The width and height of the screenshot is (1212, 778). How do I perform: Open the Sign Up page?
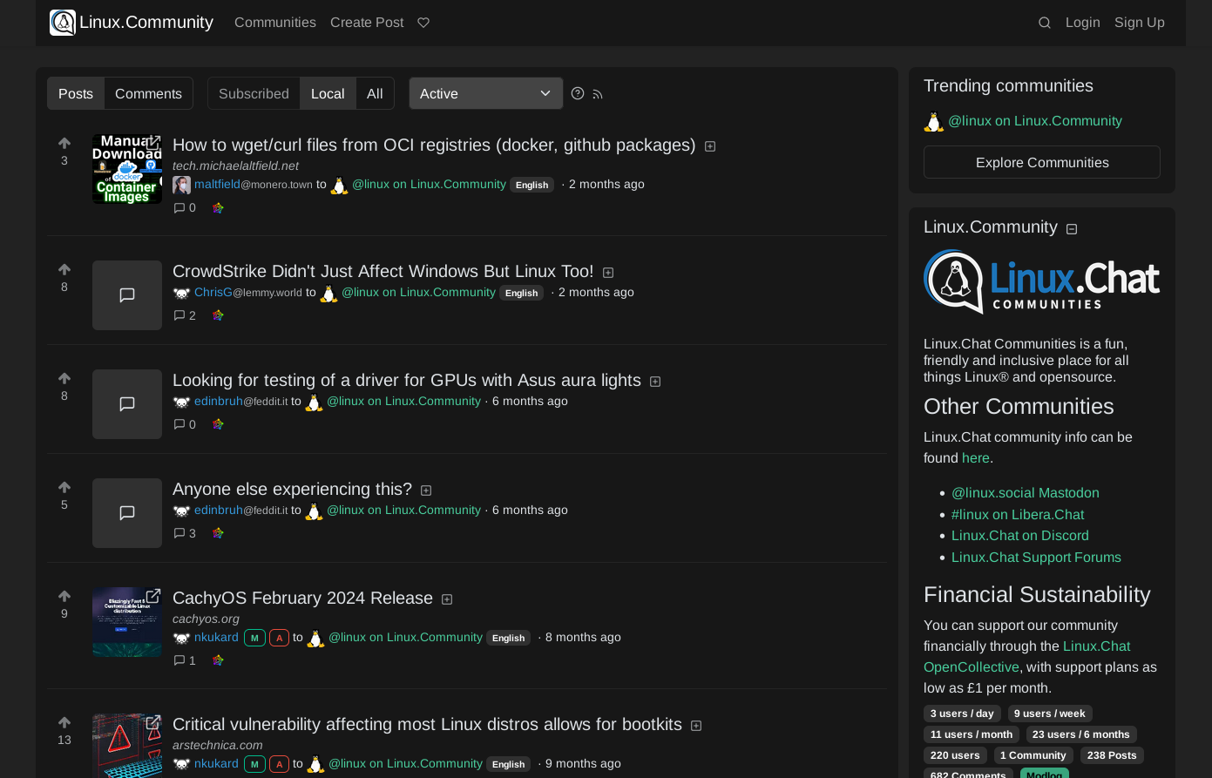1140,23
